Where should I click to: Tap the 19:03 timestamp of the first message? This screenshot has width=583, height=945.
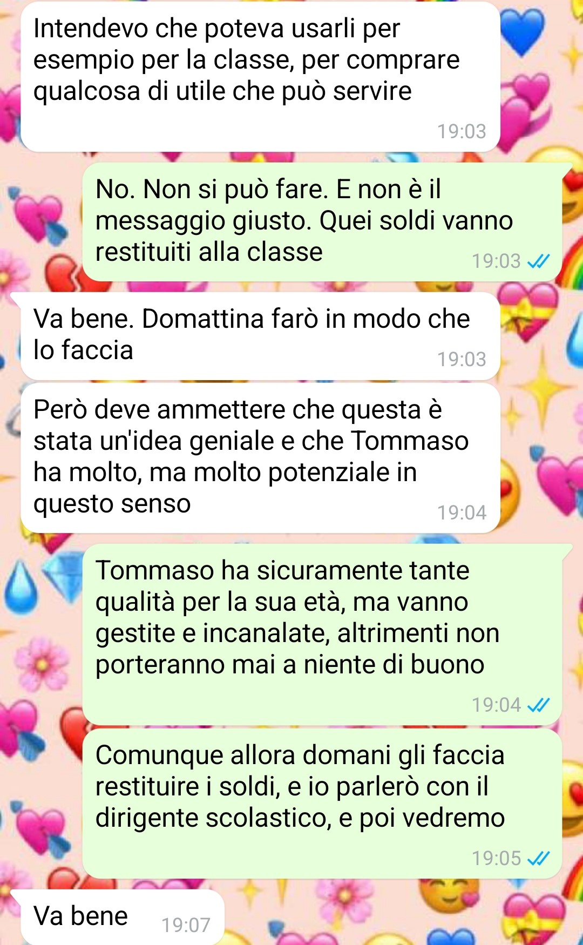pyautogui.click(x=462, y=131)
